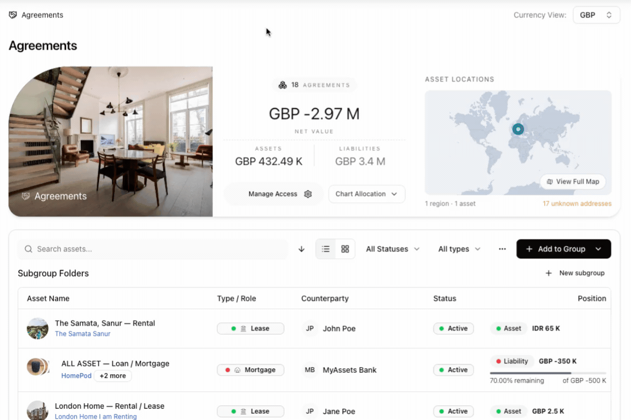
Task: Click the Lease badge in Samata row
Action: point(250,328)
